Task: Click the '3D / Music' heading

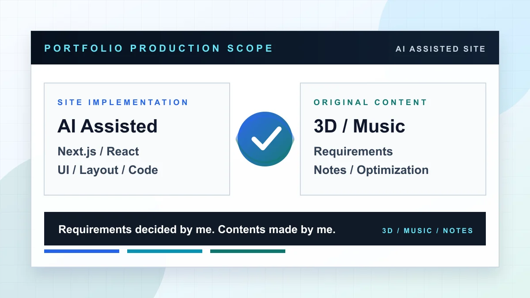Action: 359,126
